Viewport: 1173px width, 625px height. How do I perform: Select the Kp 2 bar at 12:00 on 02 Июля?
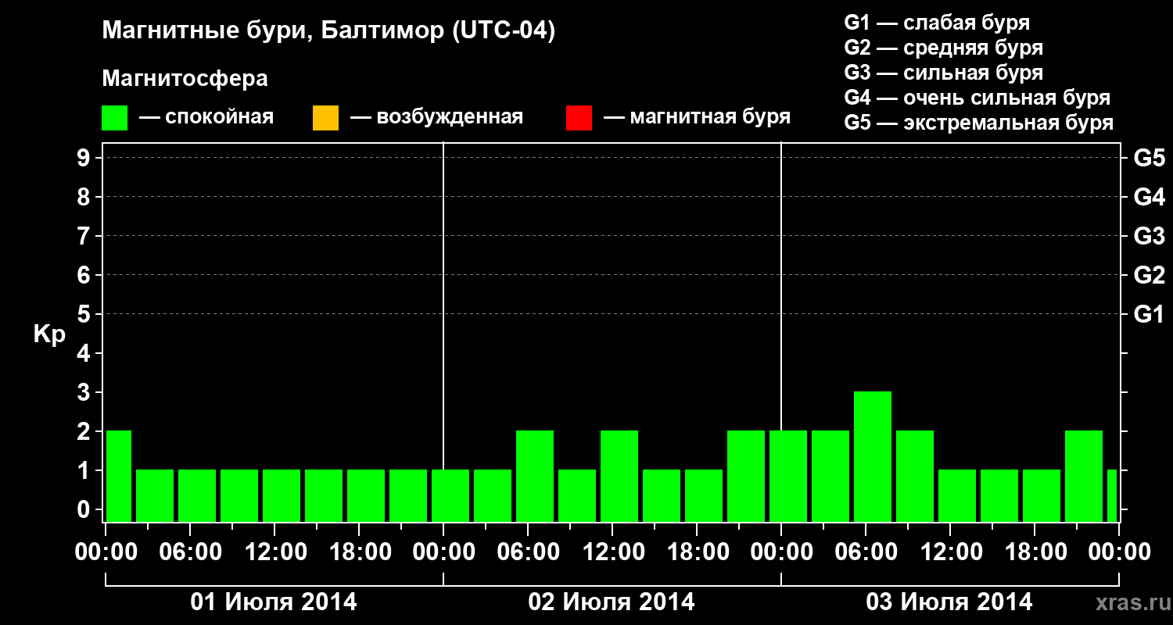click(619, 476)
